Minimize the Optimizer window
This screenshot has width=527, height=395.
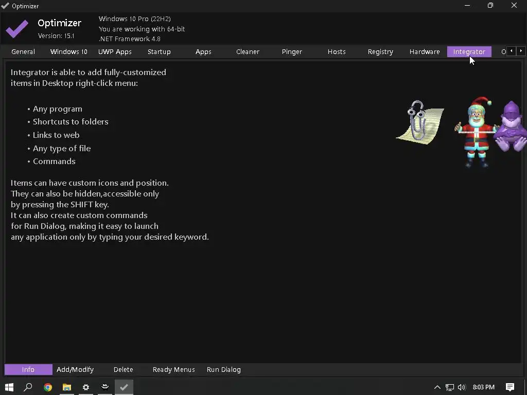(x=467, y=5)
